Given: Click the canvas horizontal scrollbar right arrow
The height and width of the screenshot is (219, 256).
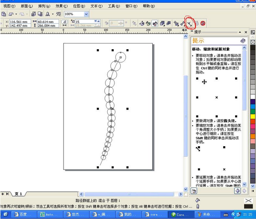Looking at the screenshot, I should [181, 194].
